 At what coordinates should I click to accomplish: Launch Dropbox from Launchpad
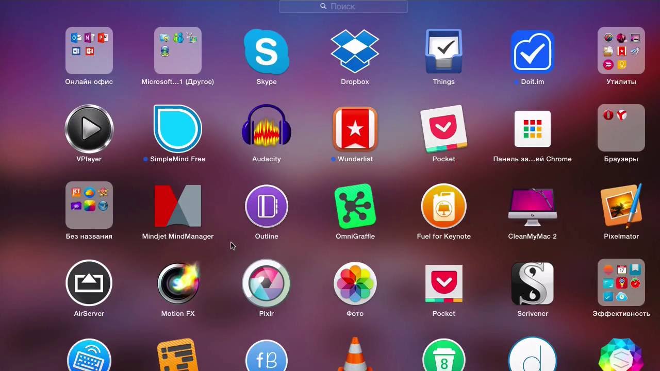click(355, 51)
